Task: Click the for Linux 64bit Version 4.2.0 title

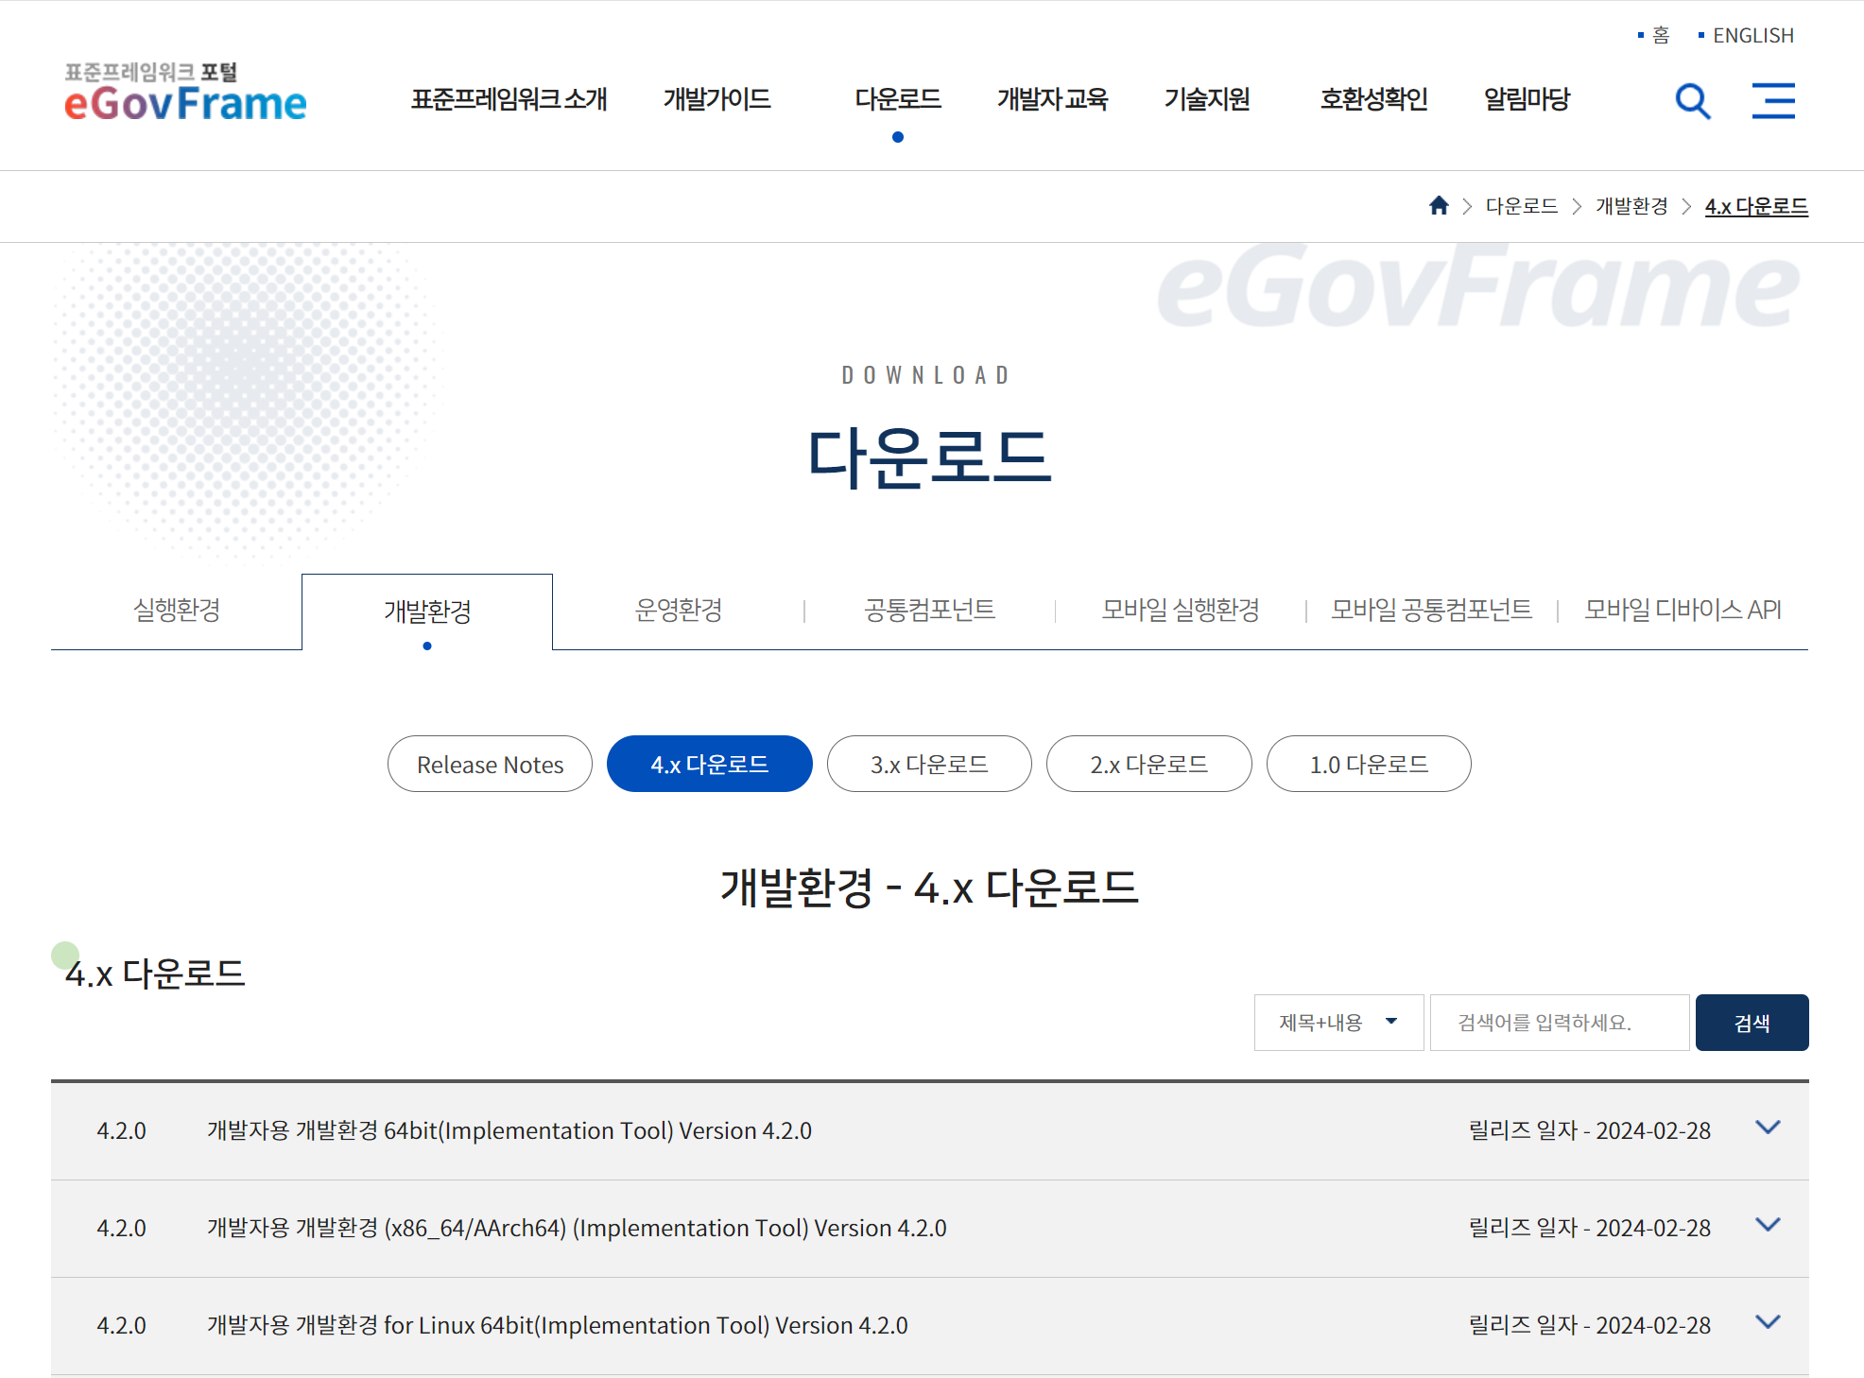Action: point(557,1325)
